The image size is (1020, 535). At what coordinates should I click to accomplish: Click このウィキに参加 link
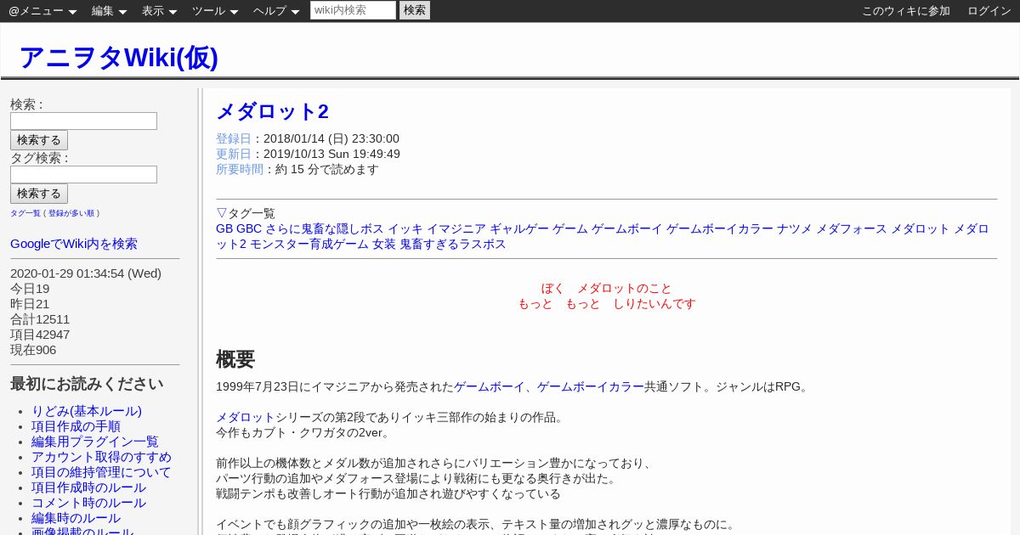(x=906, y=11)
